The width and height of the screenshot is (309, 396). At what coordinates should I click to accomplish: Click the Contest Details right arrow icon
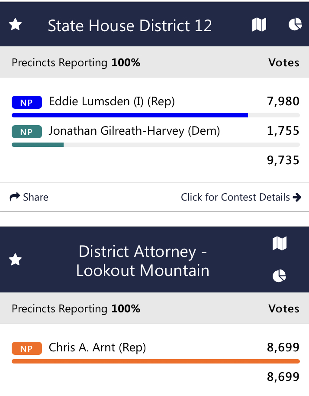click(297, 197)
